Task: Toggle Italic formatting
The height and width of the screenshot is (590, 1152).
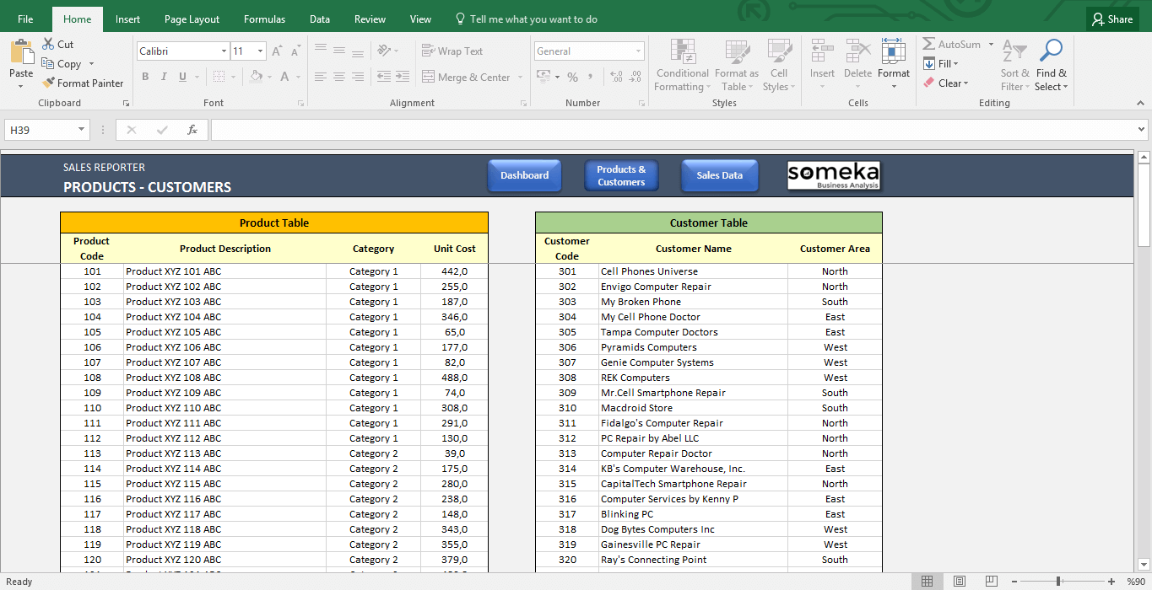Action: click(x=164, y=78)
